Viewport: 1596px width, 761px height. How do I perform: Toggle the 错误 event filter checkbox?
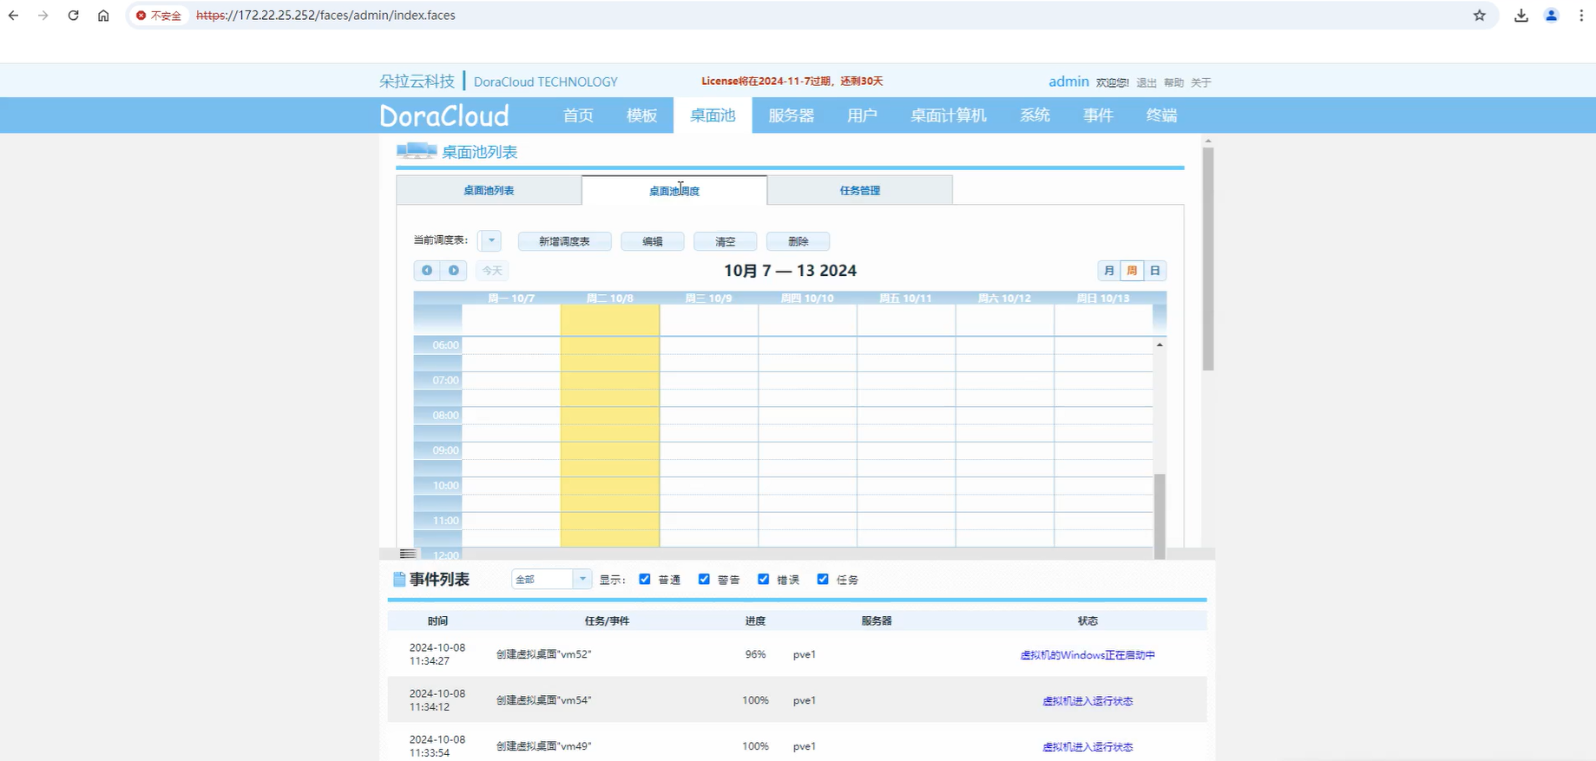[x=764, y=579]
